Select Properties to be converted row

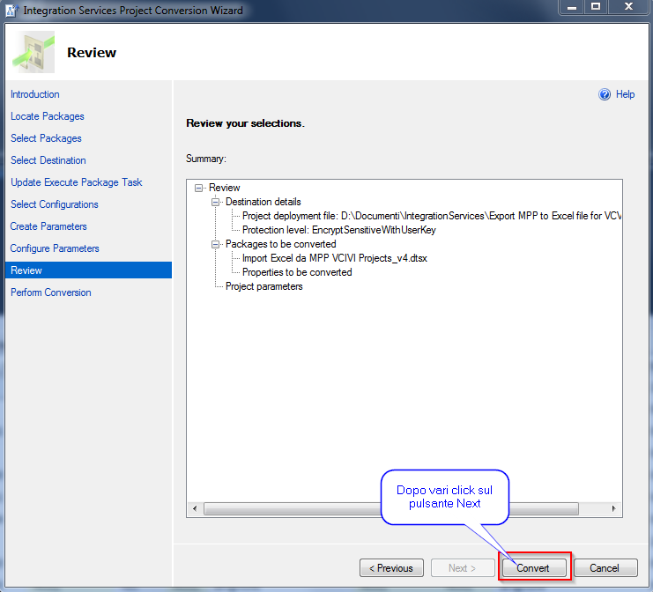pyautogui.click(x=297, y=273)
